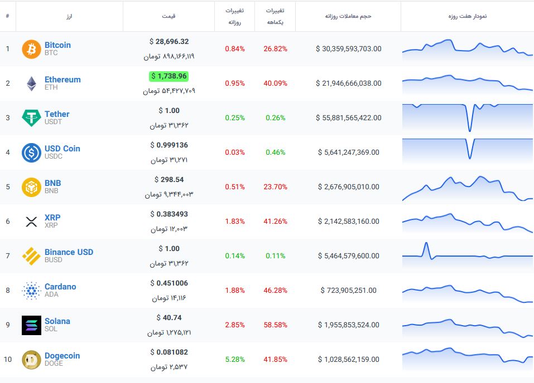View XRP seven-day sparkline chart
This screenshot has height=383, width=534.
467,223
